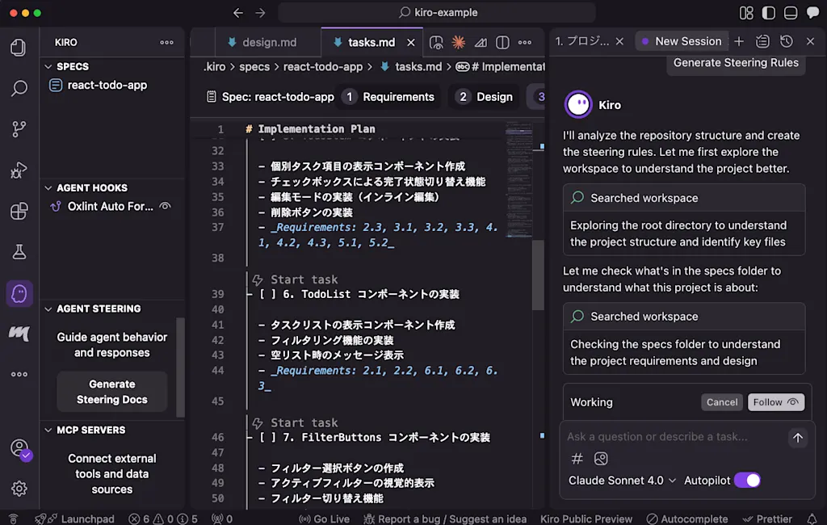Check the task 6 TodoList checkbox
Viewport: 827px width, 525px height.
click(x=267, y=295)
